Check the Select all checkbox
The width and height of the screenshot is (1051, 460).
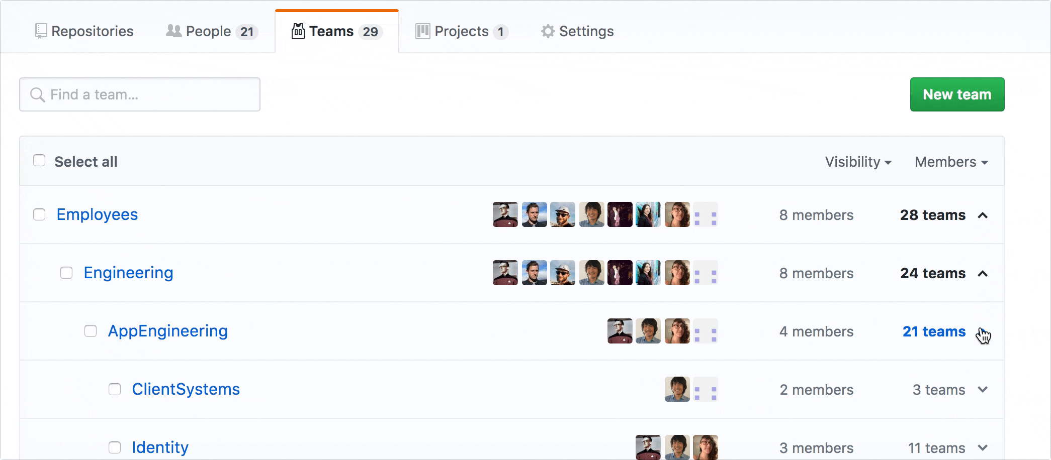click(39, 161)
